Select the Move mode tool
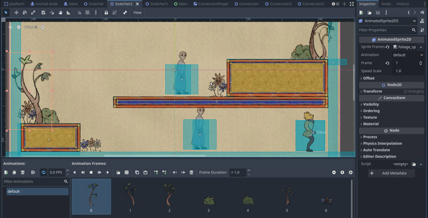This screenshot has height=218, width=428. pyautogui.click(x=16, y=12)
